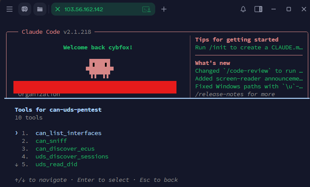
Task: Click the Claude Code pixel mascot
Action: coord(100,68)
